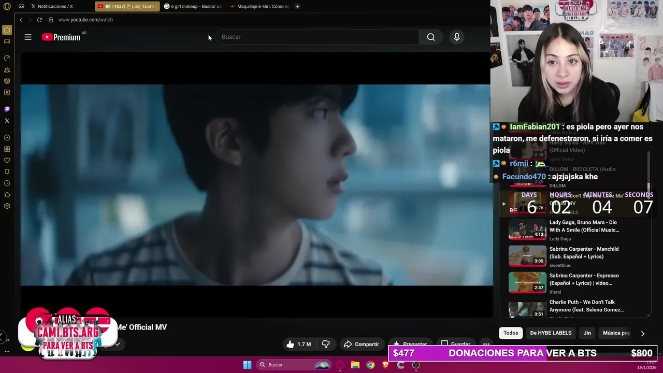Open sidebar settings gear icon

click(x=7, y=206)
